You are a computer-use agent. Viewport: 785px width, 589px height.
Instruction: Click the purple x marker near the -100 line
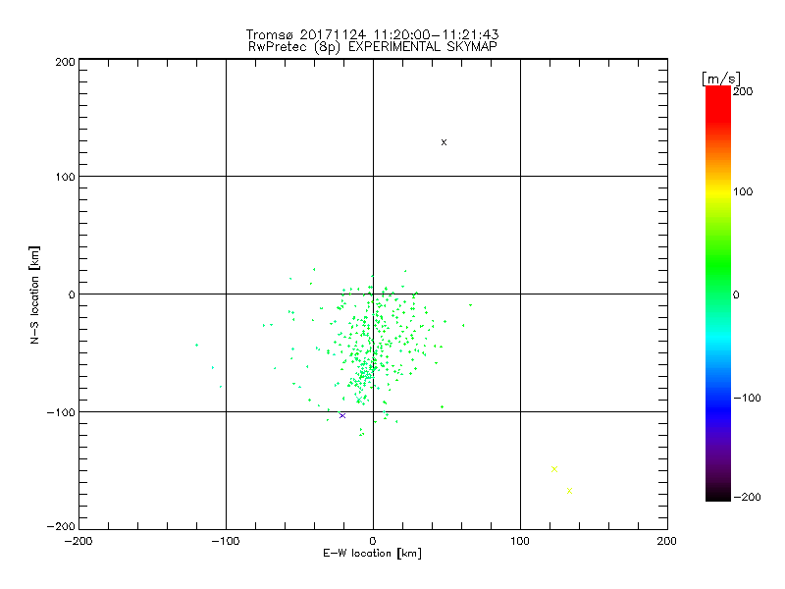[342, 415]
